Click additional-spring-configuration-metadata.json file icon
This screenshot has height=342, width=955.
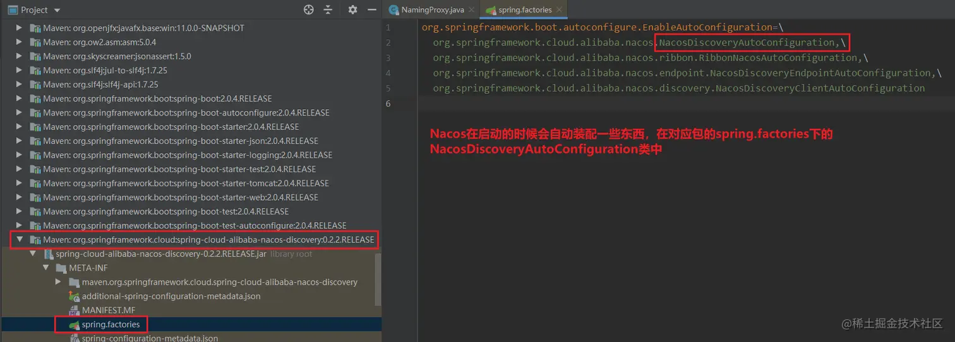pos(74,296)
